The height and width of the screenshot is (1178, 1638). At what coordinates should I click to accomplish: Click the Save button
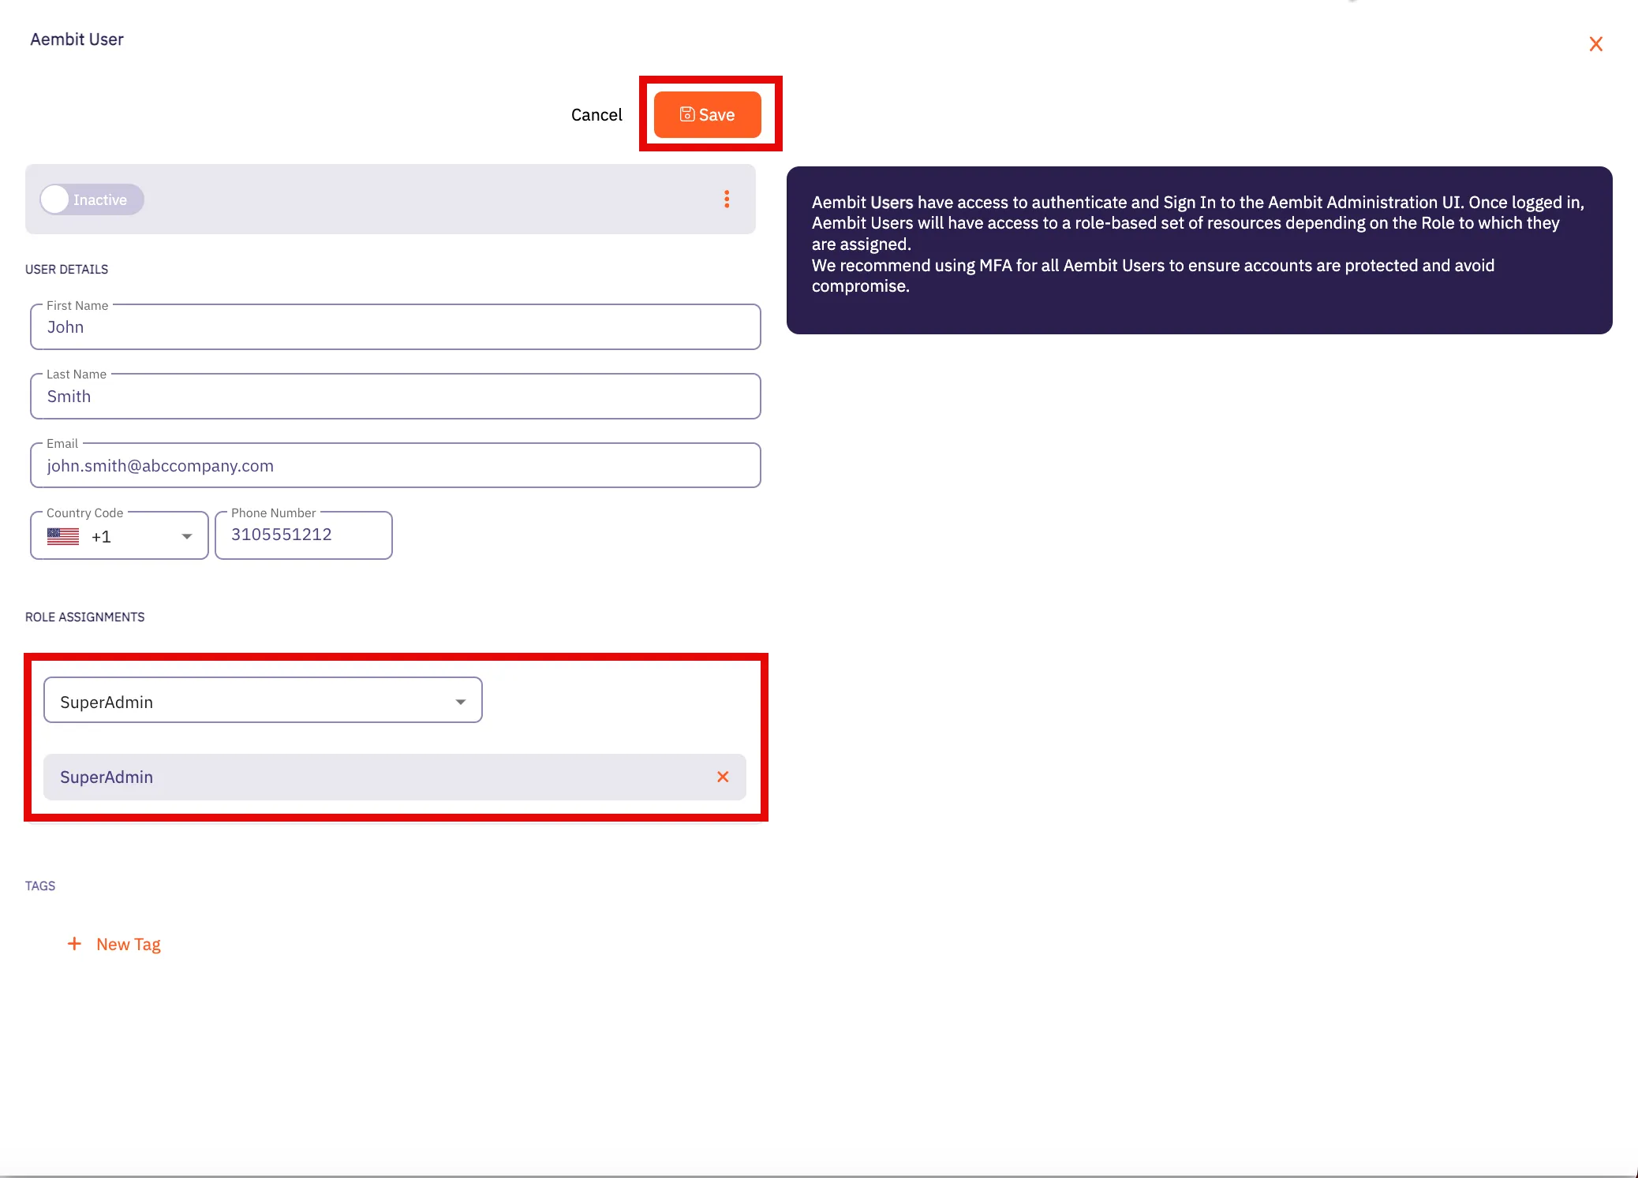707,115
